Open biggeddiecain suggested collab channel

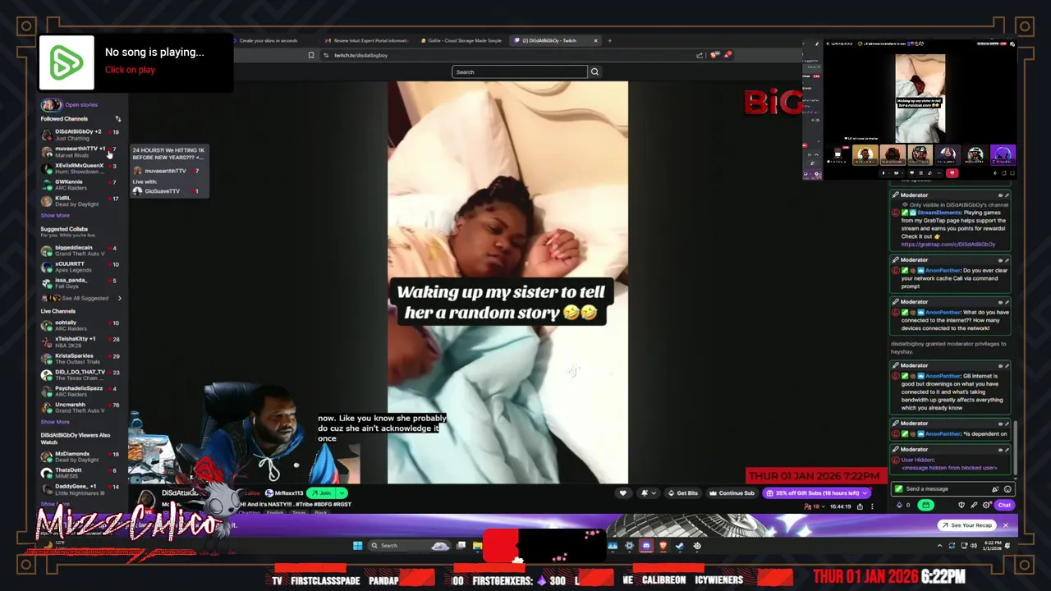point(80,250)
